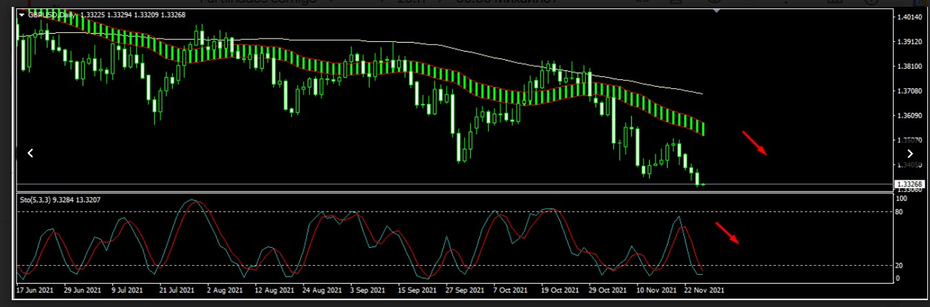Viewport: 930px width, 307px height.
Task: Click the stochastic 20 level label
Action: click(900, 266)
